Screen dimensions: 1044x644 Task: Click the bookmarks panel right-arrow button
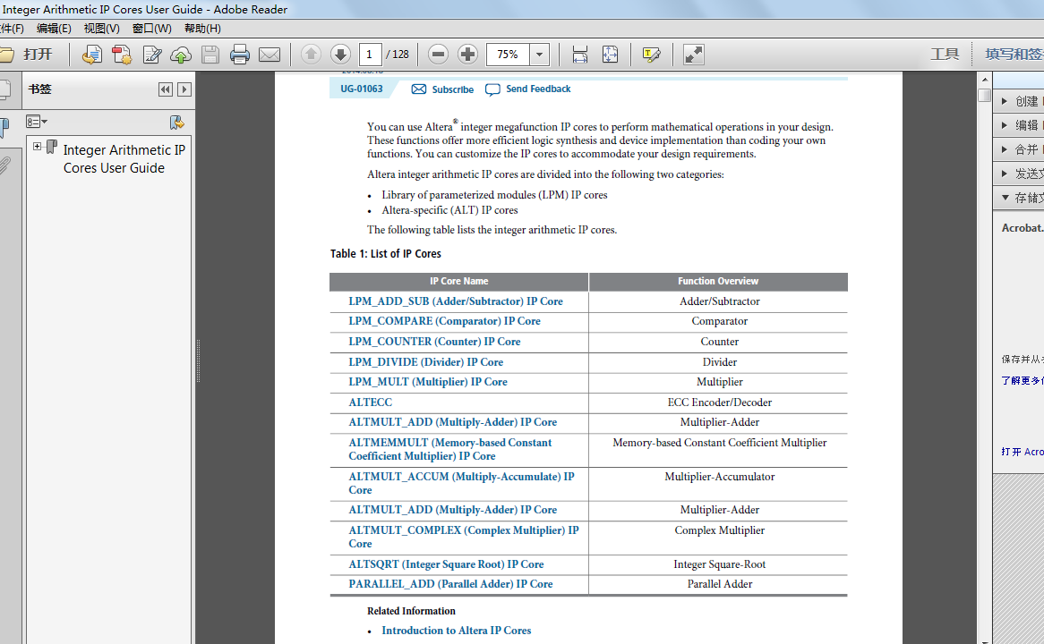click(x=184, y=89)
